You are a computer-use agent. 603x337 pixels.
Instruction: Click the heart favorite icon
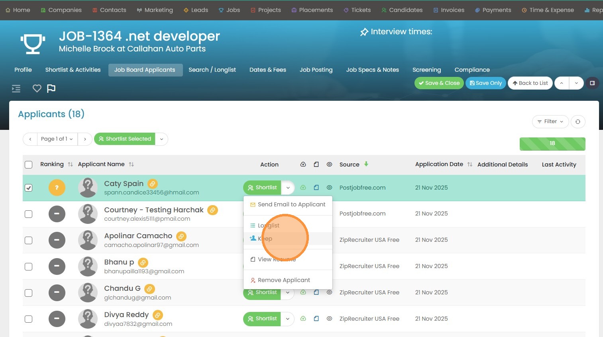click(37, 88)
